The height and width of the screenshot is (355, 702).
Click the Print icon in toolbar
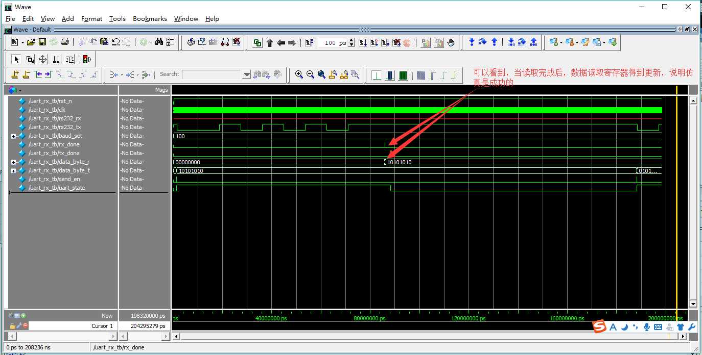click(65, 42)
